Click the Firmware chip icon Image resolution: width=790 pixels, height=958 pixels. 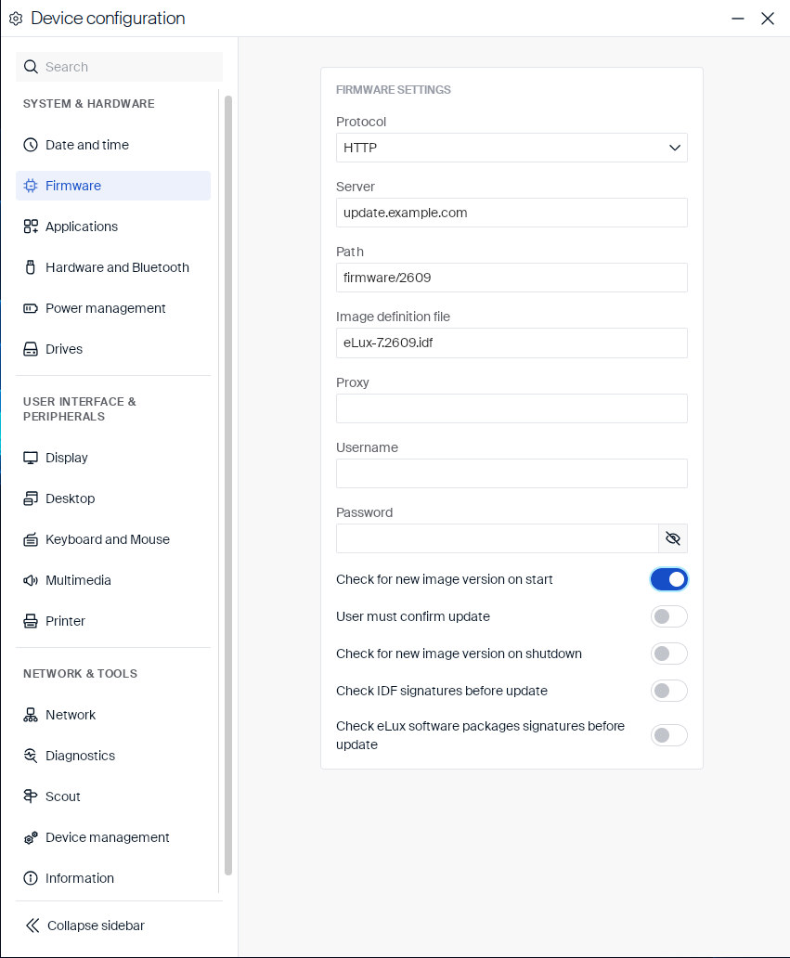31,186
